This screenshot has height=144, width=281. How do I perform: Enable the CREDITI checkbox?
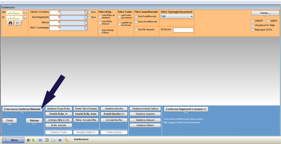click(253, 21)
